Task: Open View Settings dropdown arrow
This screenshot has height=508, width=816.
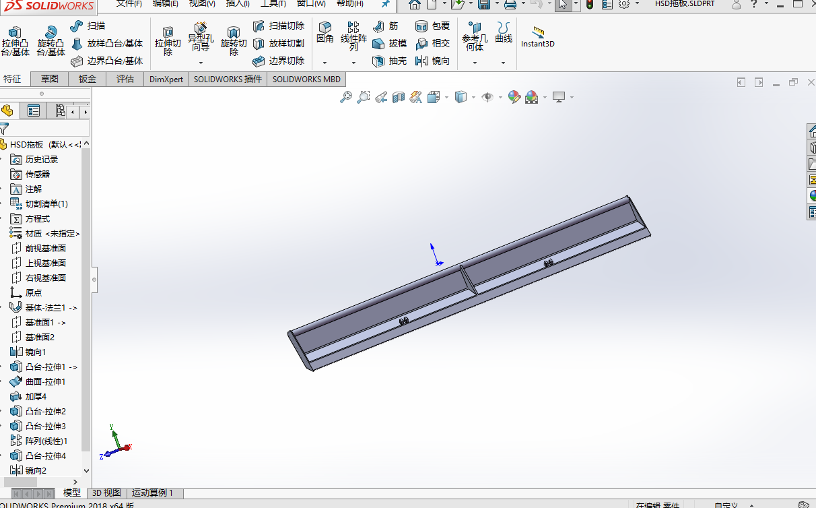Action: 572,98
